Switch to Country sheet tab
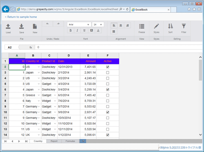 38,141
